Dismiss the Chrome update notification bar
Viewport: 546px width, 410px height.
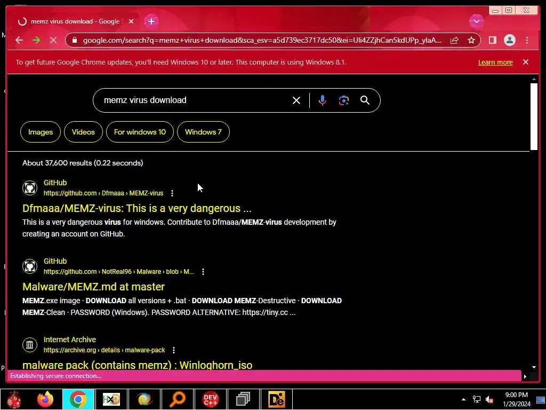click(x=525, y=62)
